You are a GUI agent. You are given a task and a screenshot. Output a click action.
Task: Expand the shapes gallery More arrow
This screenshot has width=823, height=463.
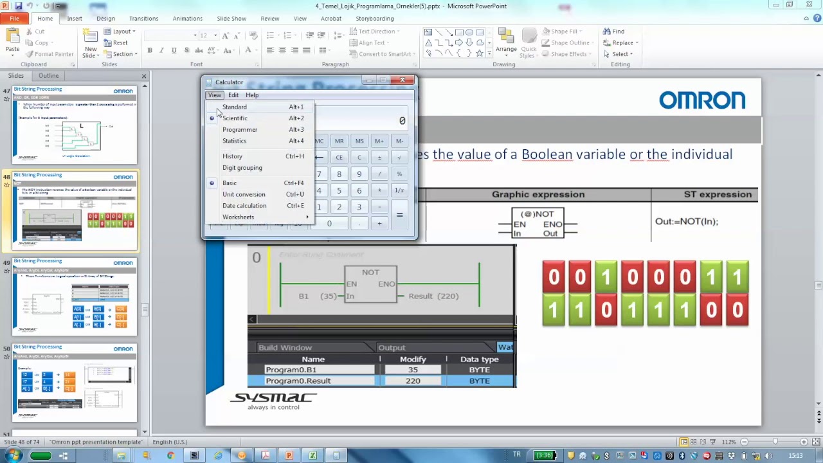490,54
